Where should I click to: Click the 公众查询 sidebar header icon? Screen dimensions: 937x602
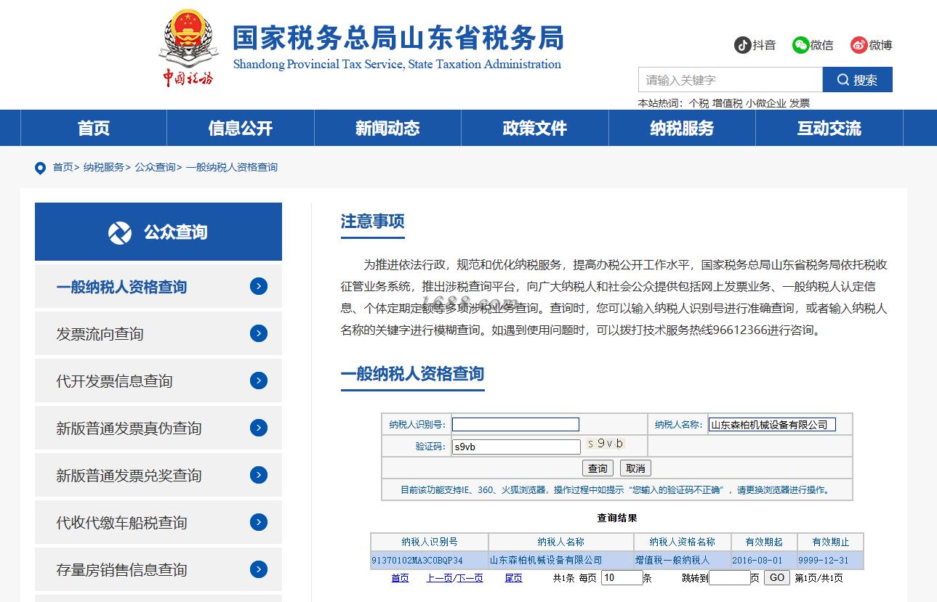coord(120,232)
